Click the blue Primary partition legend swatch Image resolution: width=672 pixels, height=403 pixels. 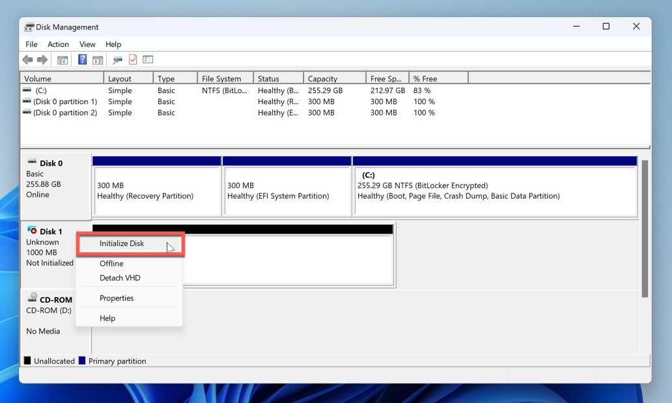[x=81, y=360]
